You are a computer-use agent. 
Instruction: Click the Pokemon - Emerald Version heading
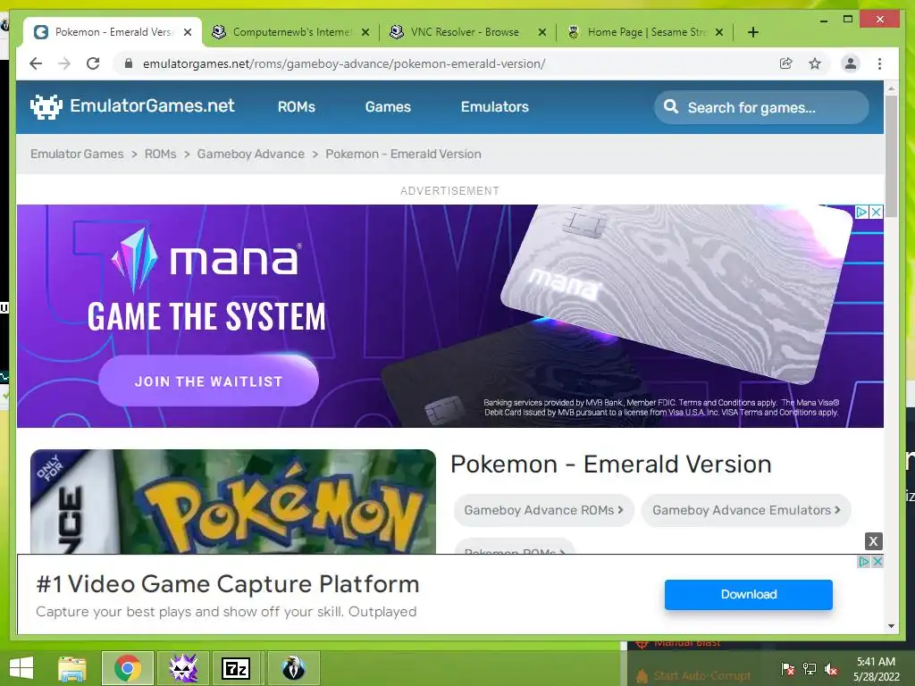tap(611, 464)
